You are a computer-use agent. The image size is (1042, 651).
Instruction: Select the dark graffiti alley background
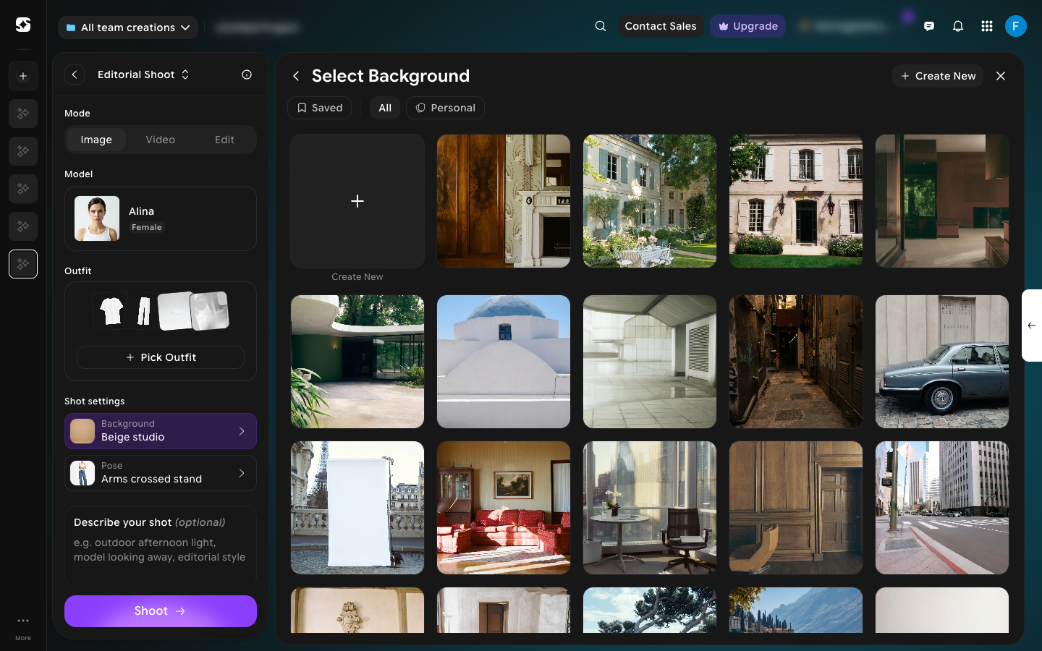(796, 362)
